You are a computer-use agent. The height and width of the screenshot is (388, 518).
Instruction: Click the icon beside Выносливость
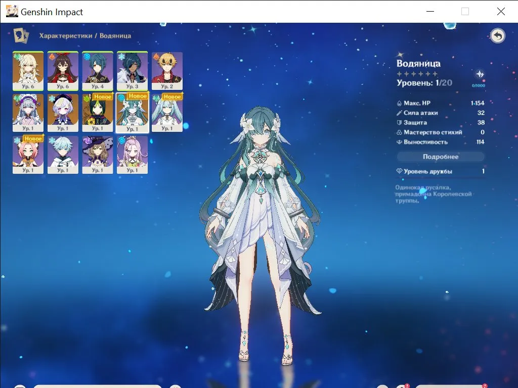[x=399, y=142]
